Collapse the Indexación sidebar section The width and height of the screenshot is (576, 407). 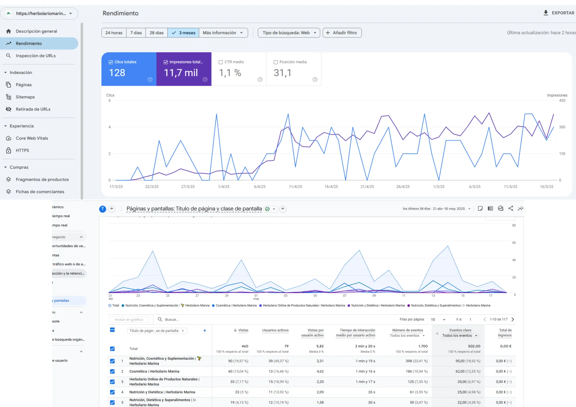click(x=5, y=73)
